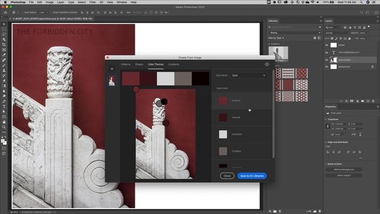Open the layer Kind filter dropdown
380x214 pixels.
(334, 27)
